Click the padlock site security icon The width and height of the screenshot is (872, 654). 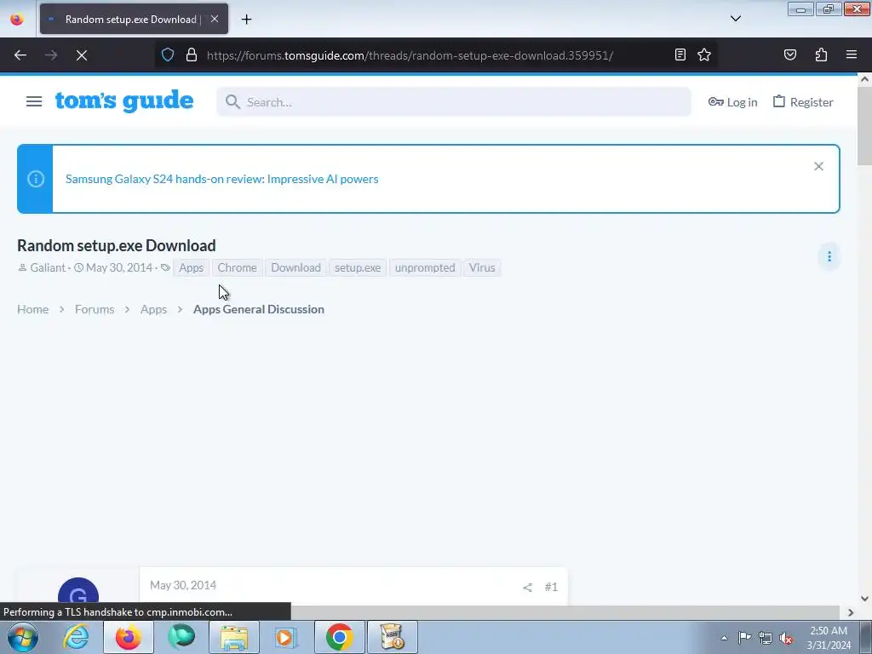(192, 55)
